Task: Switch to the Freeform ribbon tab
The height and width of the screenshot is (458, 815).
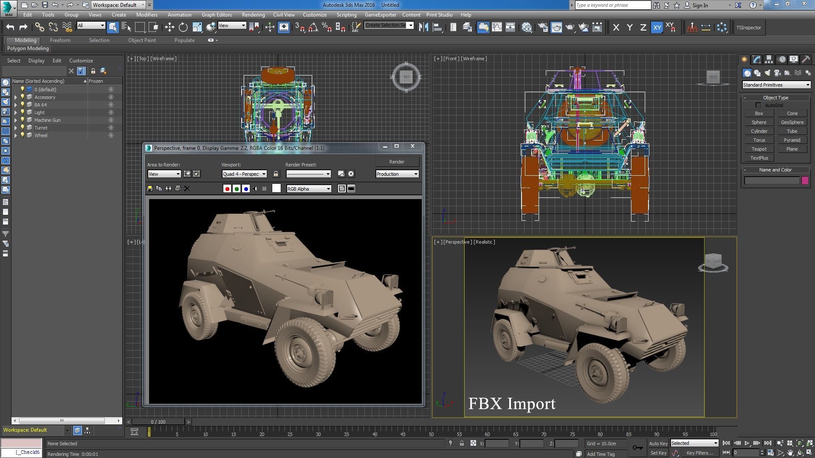Action: 60,40
